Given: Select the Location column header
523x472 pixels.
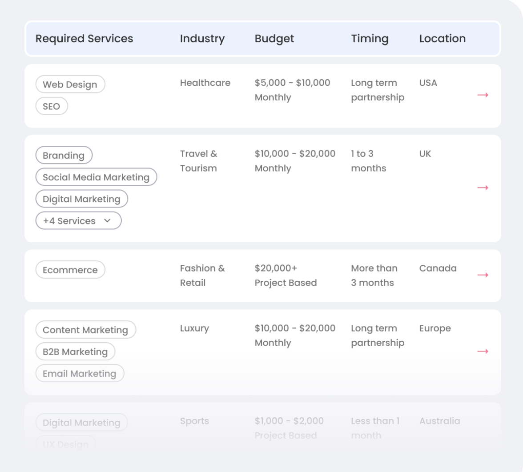Looking at the screenshot, I should click(x=442, y=39).
